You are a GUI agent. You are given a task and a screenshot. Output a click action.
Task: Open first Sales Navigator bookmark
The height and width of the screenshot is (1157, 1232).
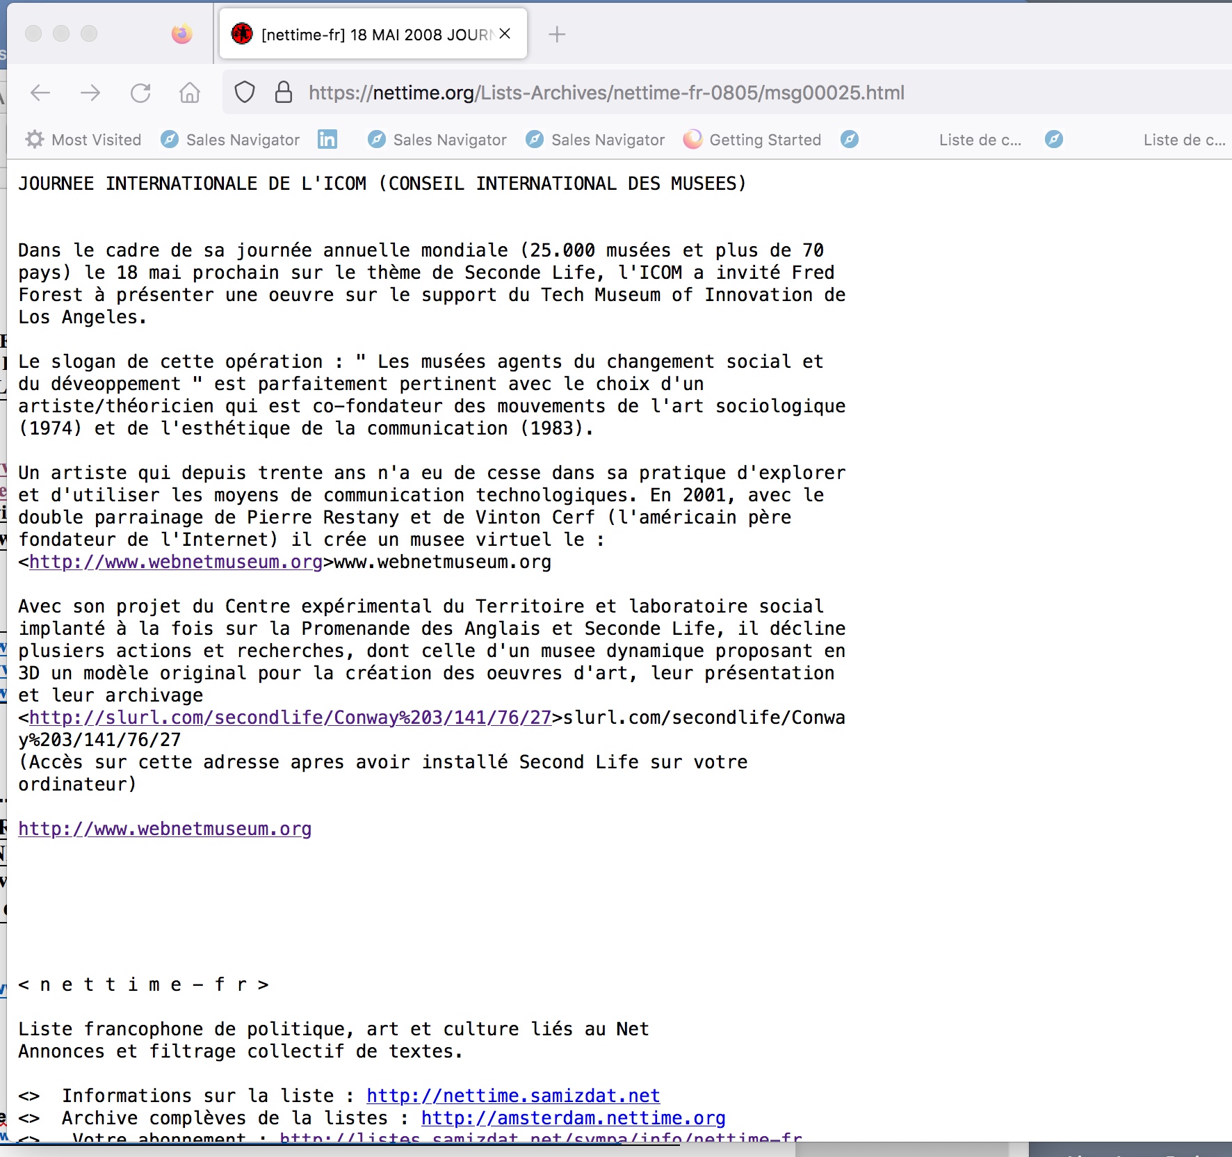tap(230, 140)
